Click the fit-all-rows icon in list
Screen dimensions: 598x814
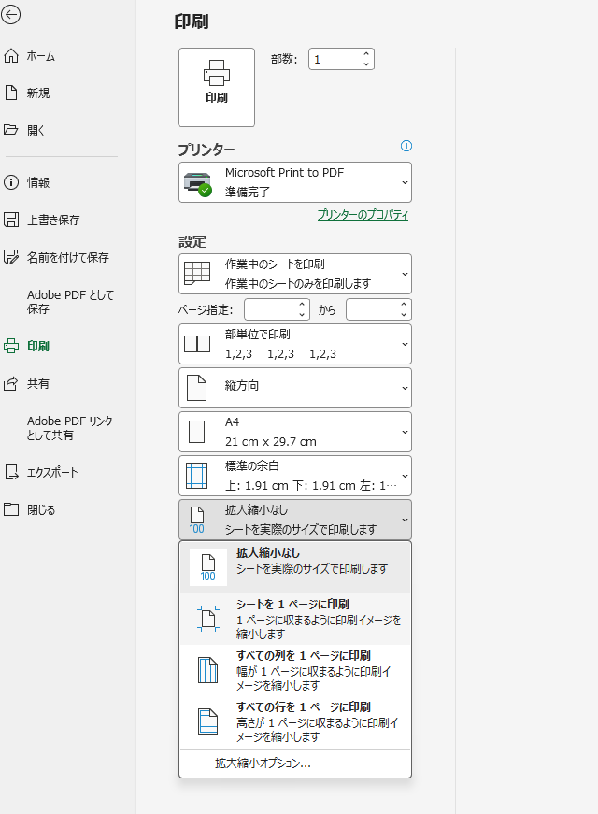pyautogui.click(x=208, y=721)
